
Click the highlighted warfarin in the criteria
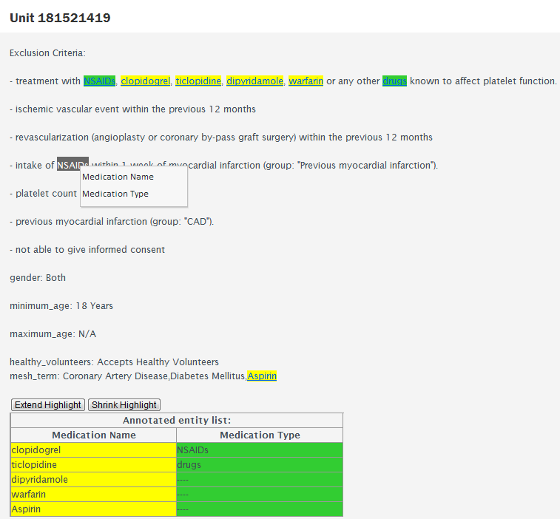point(306,81)
